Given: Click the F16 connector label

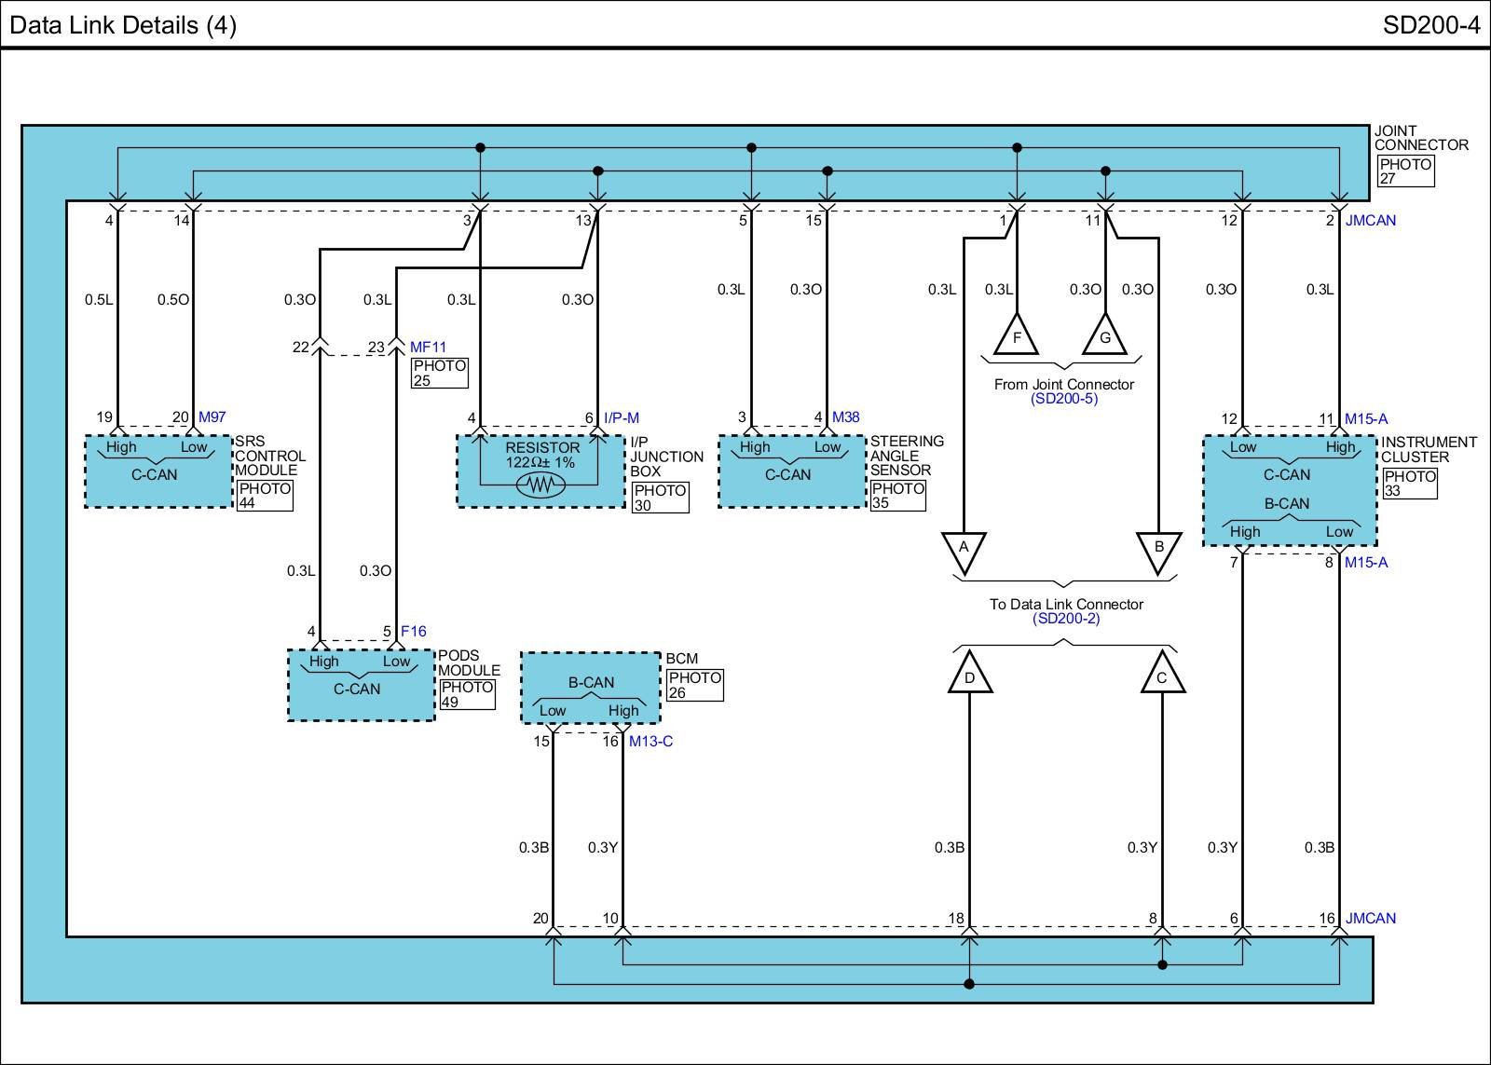Looking at the screenshot, I should click(x=413, y=632).
